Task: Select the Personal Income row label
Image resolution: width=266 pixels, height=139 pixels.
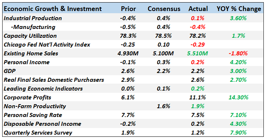Action: 26,62
